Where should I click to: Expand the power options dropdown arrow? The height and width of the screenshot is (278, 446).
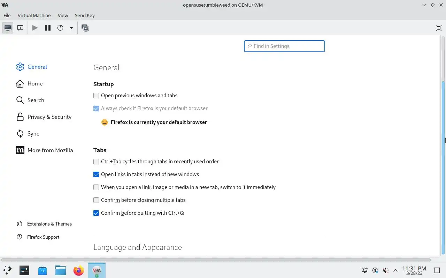click(71, 28)
